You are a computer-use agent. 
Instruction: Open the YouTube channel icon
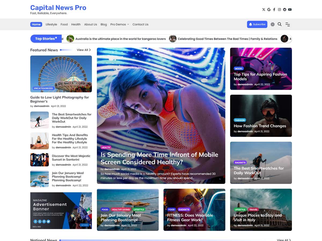[290, 10]
